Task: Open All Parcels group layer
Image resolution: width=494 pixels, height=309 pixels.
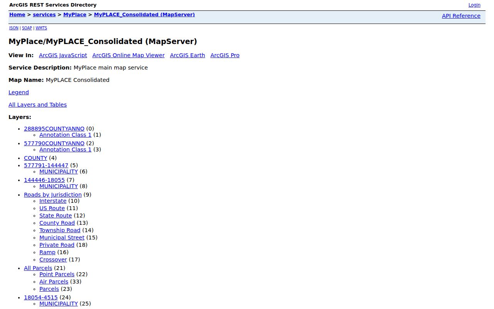Action: [38, 268]
